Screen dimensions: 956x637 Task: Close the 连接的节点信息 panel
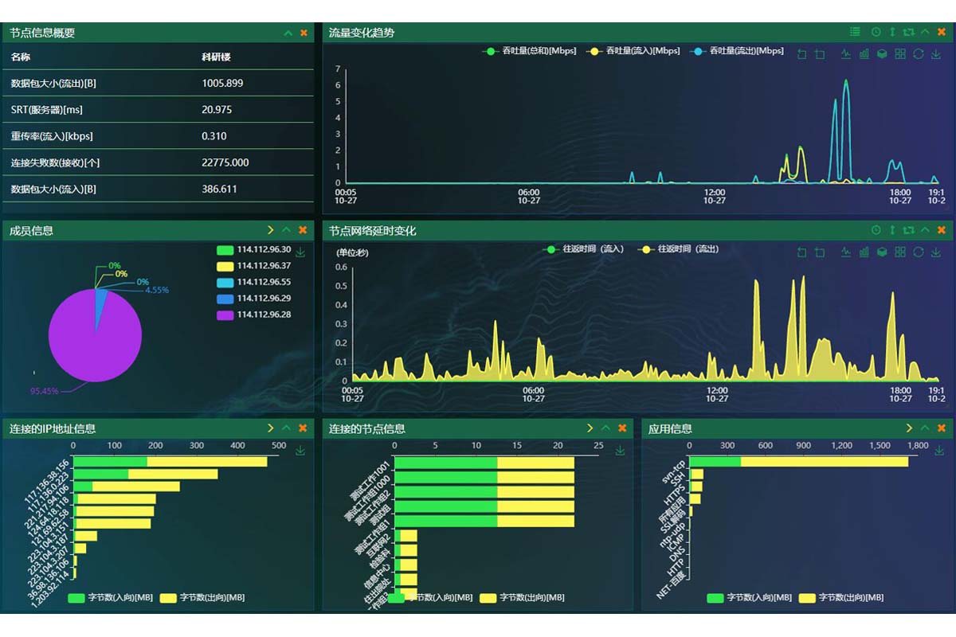pyautogui.click(x=623, y=428)
